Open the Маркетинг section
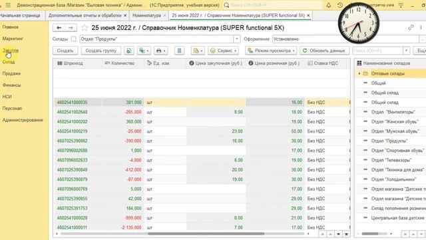Image resolution: width=426 pixels, height=240 pixels. click(x=13, y=39)
